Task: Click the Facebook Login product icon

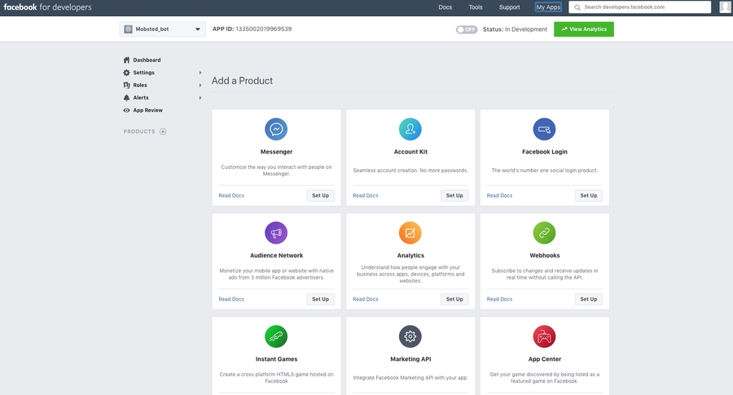Action: 544,129
